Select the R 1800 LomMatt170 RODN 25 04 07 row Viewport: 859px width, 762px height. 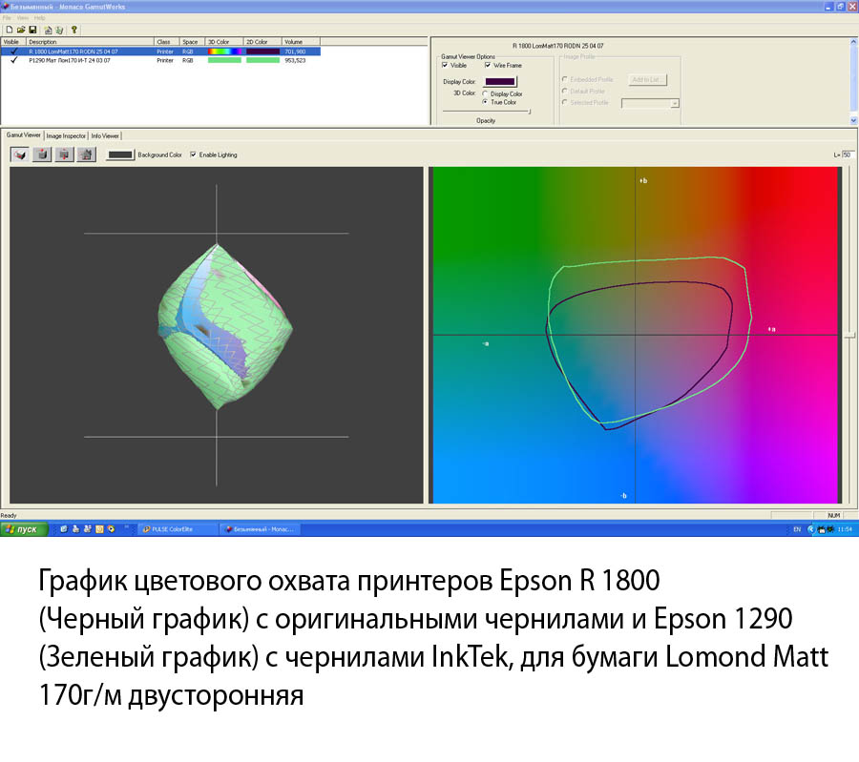(x=160, y=51)
